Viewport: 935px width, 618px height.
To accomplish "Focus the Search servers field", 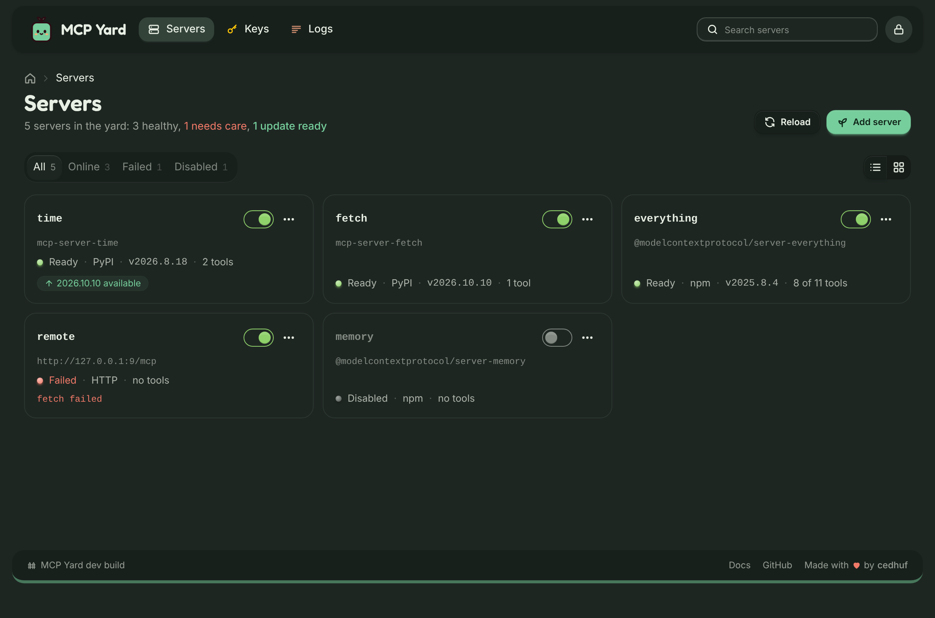I will [x=787, y=29].
